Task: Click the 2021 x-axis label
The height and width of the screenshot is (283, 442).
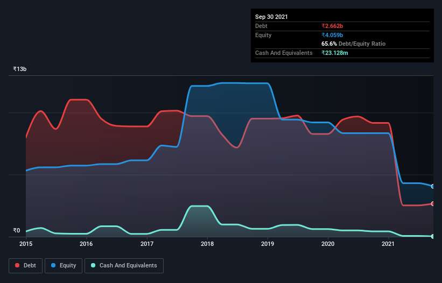Action: [x=388, y=244]
